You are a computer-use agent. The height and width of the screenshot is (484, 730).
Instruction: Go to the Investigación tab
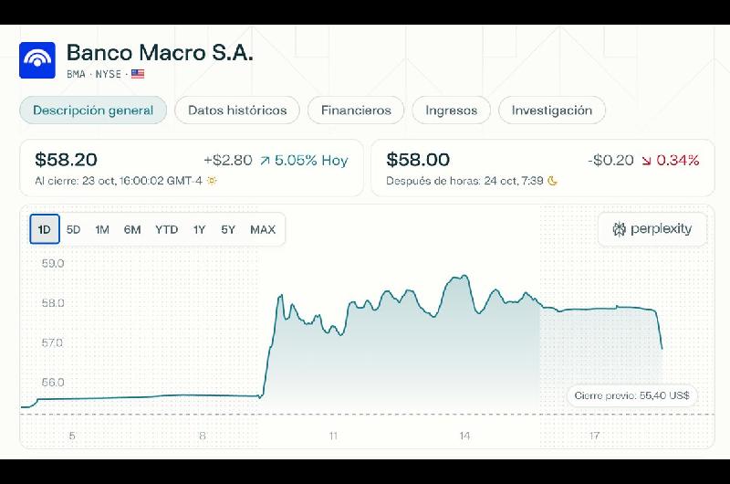tap(551, 110)
